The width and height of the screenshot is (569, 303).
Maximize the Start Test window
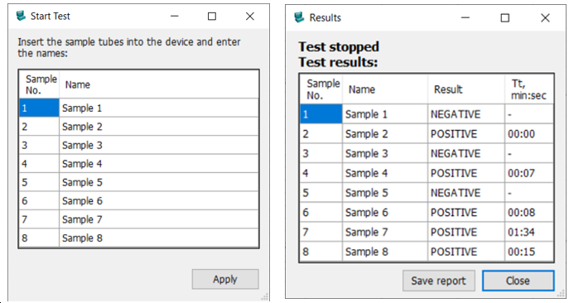pyautogui.click(x=212, y=17)
